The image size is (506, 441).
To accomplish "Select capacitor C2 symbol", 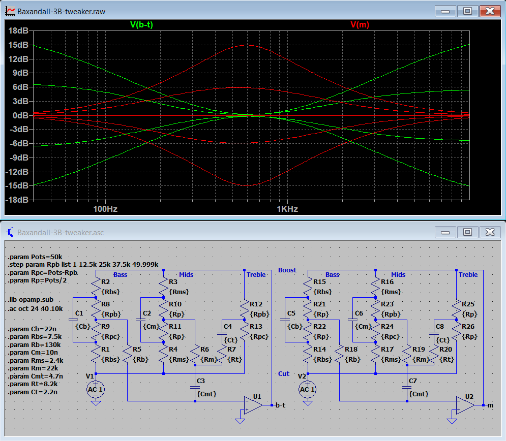I will pos(140,320).
